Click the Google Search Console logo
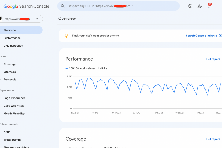The image size is (222, 148). pos(27,6)
